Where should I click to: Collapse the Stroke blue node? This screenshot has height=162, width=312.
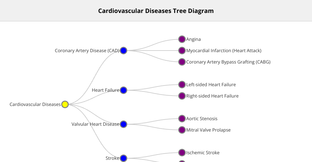123,158
